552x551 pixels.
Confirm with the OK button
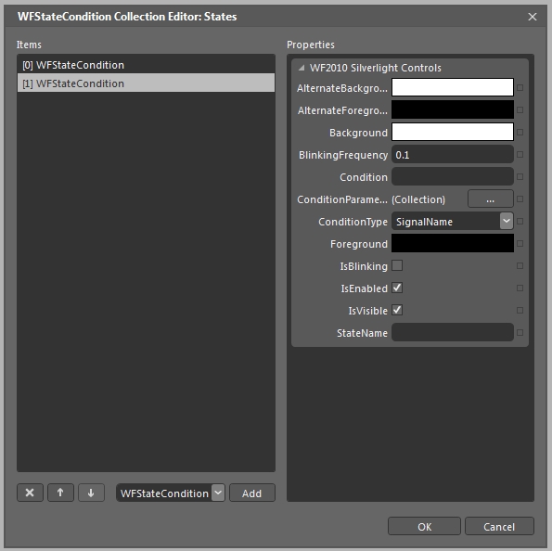click(x=424, y=526)
